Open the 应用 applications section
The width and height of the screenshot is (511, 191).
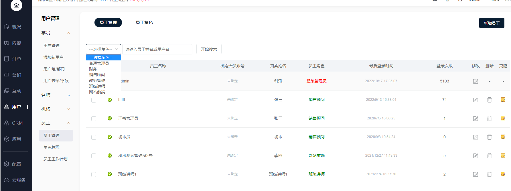click(x=13, y=139)
